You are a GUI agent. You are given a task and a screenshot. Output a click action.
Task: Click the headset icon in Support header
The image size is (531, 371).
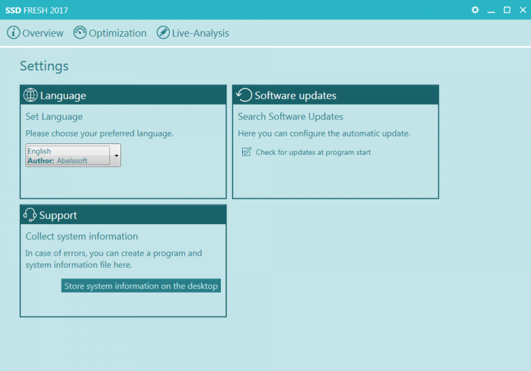tap(30, 215)
